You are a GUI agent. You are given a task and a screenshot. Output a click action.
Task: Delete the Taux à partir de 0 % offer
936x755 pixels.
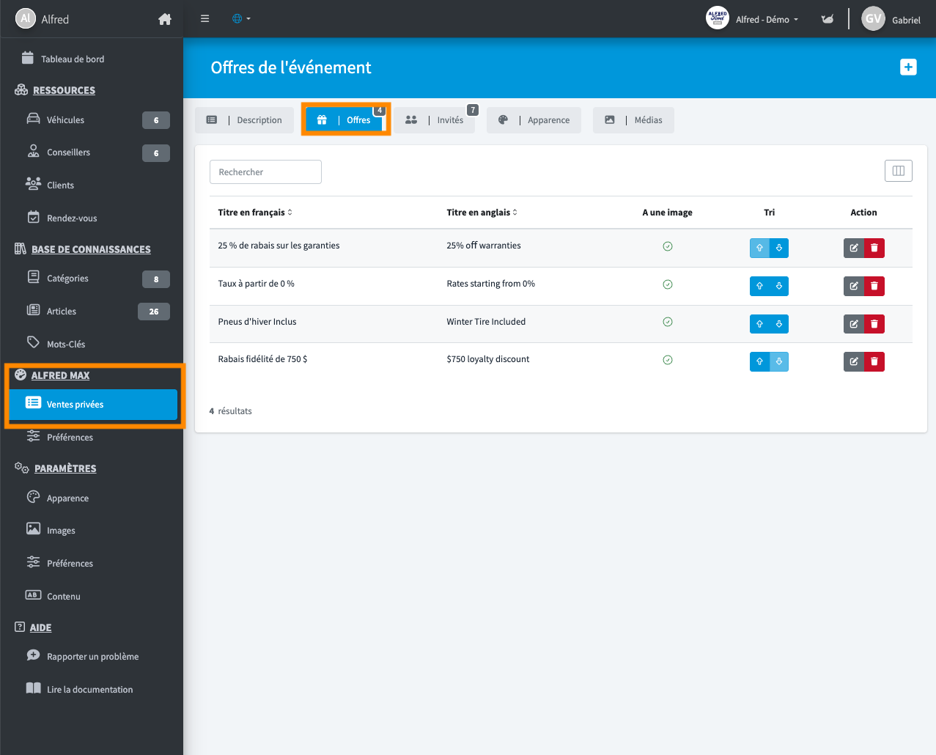click(874, 286)
